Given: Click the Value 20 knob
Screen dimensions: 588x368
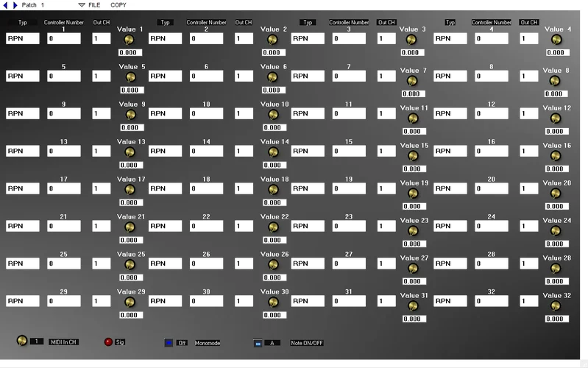Looking at the screenshot, I should tap(556, 193).
